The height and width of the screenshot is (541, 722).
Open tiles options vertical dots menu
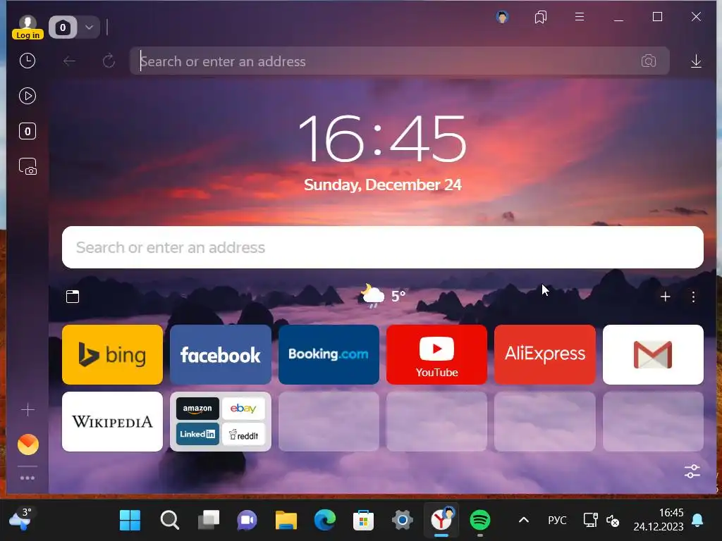click(x=694, y=297)
